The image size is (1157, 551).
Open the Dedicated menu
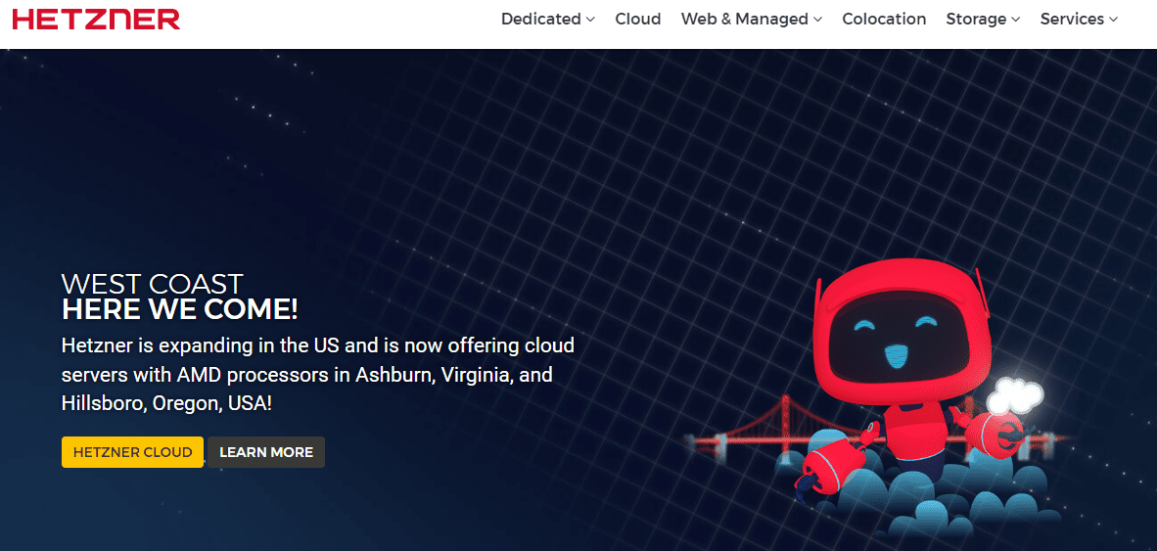tap(540, 19)
